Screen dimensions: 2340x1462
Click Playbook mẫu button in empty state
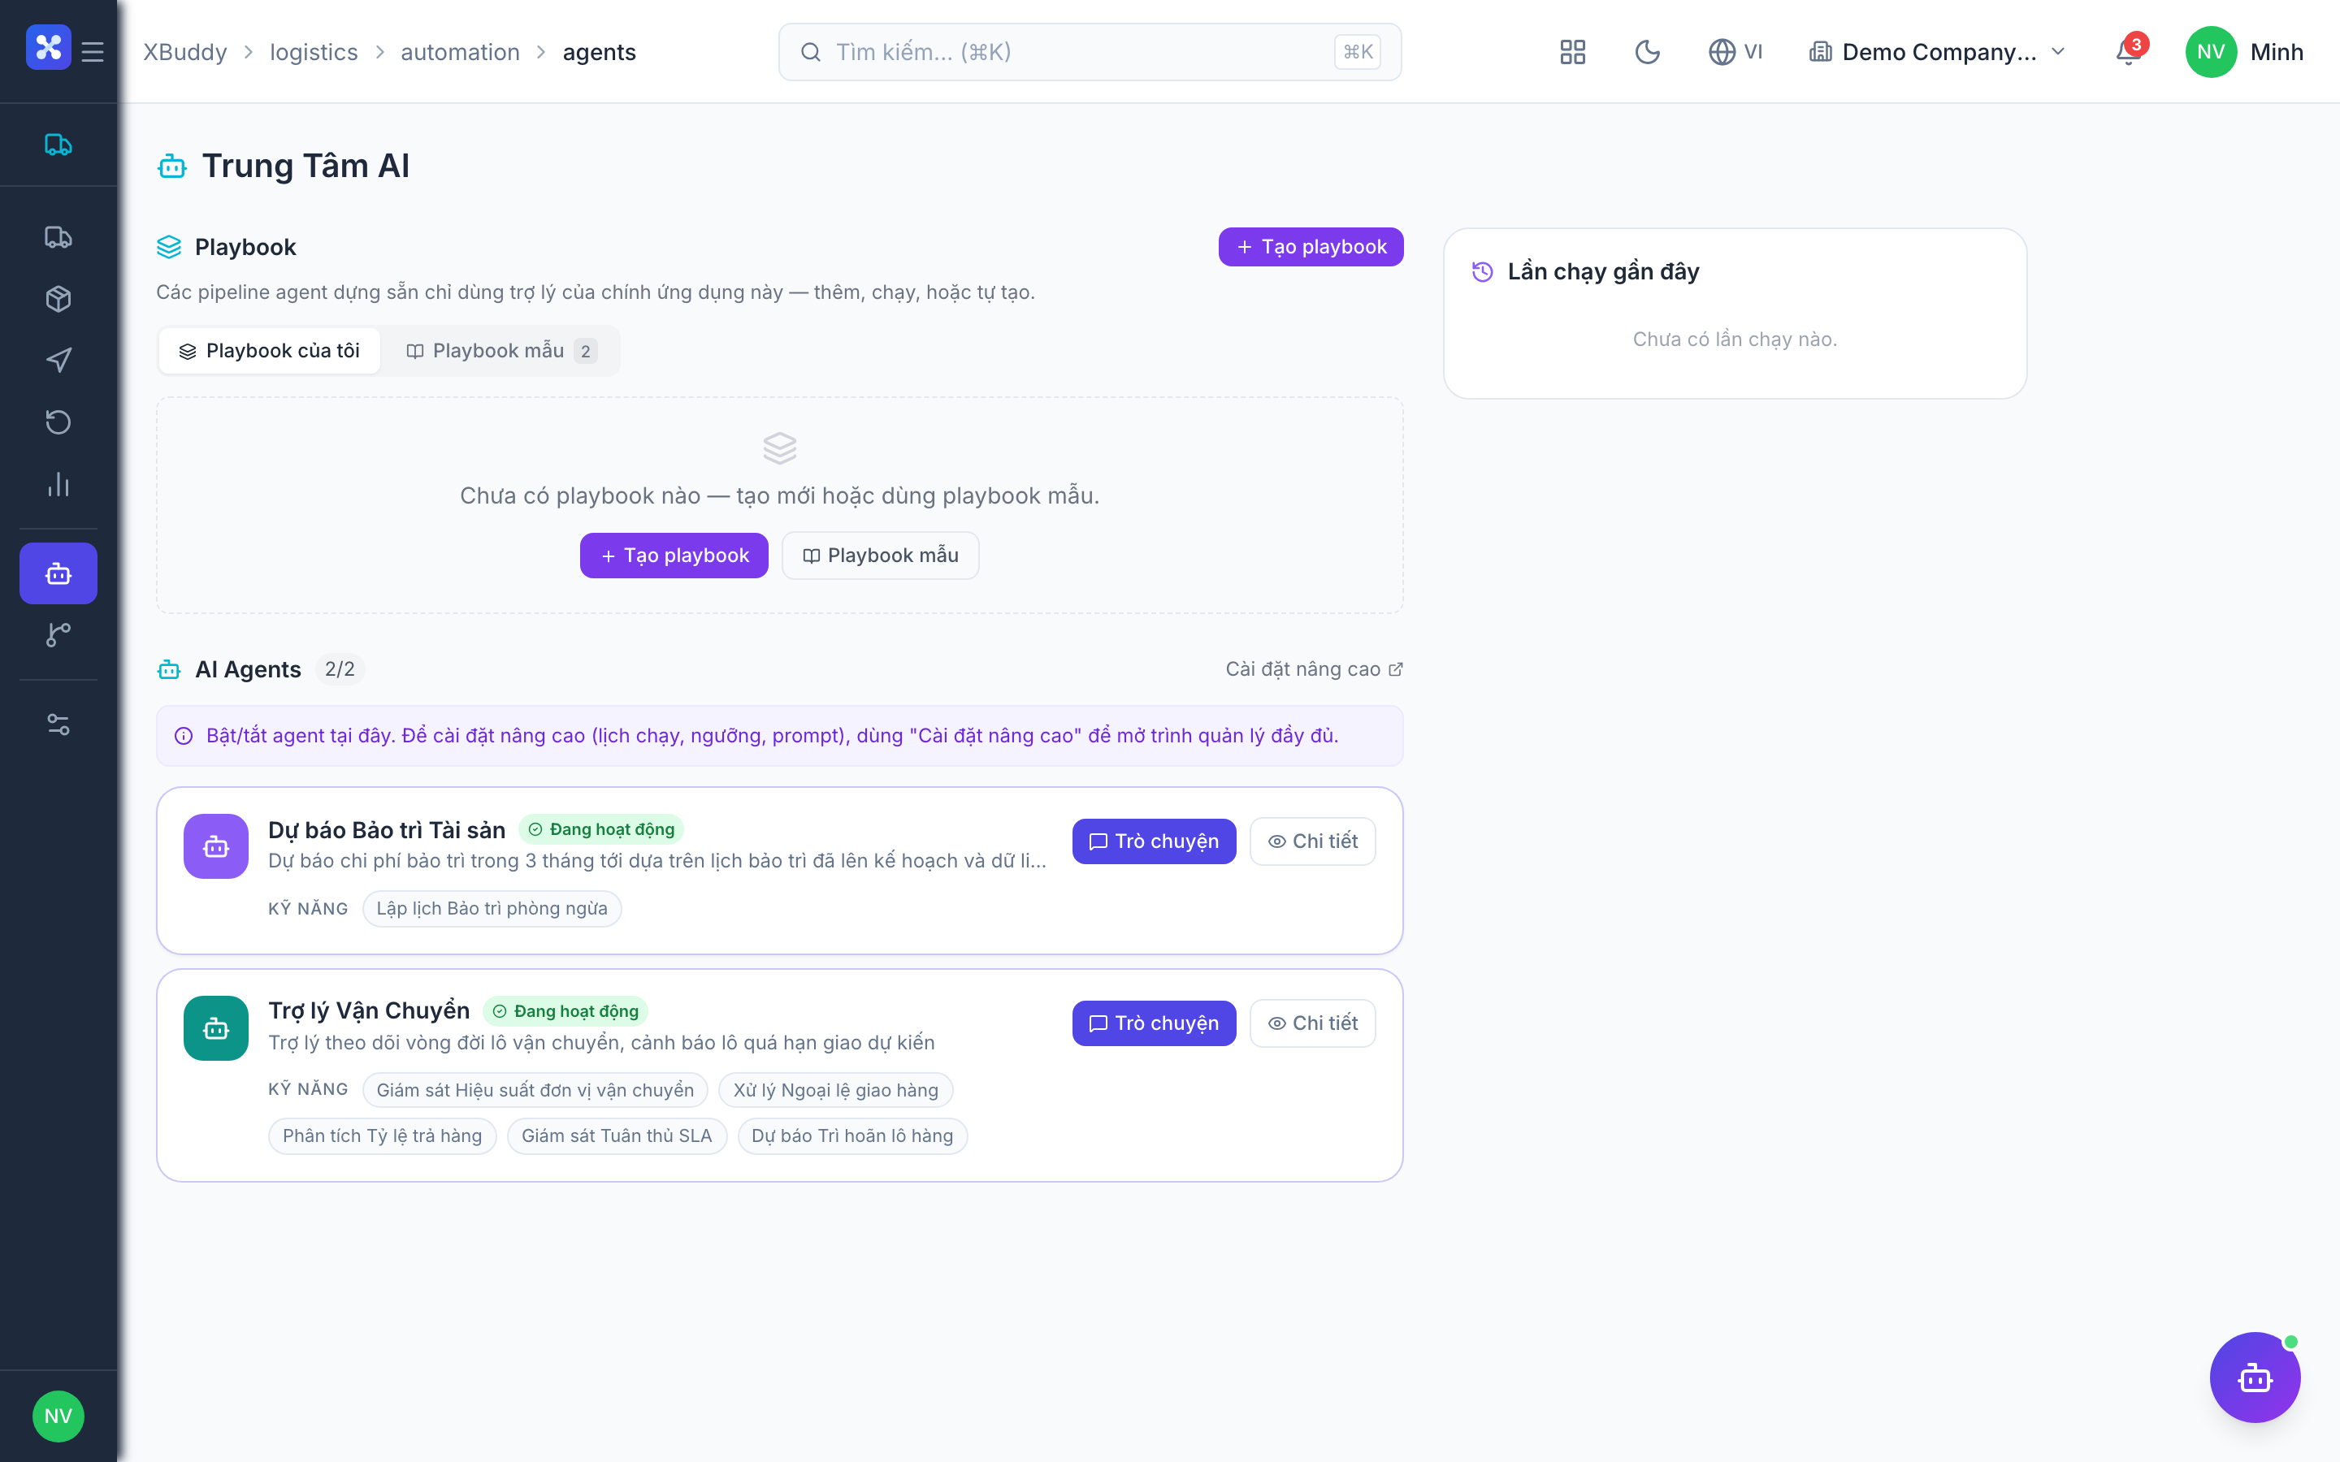point(880,555)
